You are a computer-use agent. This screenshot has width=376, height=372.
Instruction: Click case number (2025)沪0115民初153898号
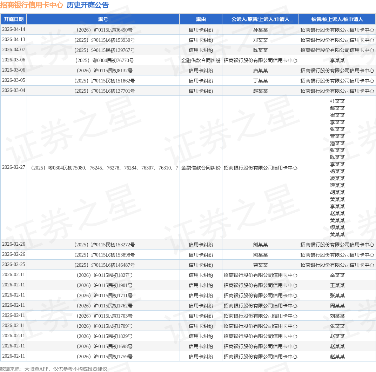point(105,255)
